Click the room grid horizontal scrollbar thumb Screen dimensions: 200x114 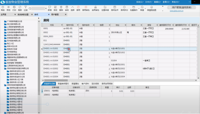click(56, 80)
